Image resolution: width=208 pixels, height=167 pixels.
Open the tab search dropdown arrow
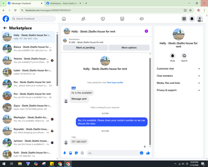pos(3,3)
